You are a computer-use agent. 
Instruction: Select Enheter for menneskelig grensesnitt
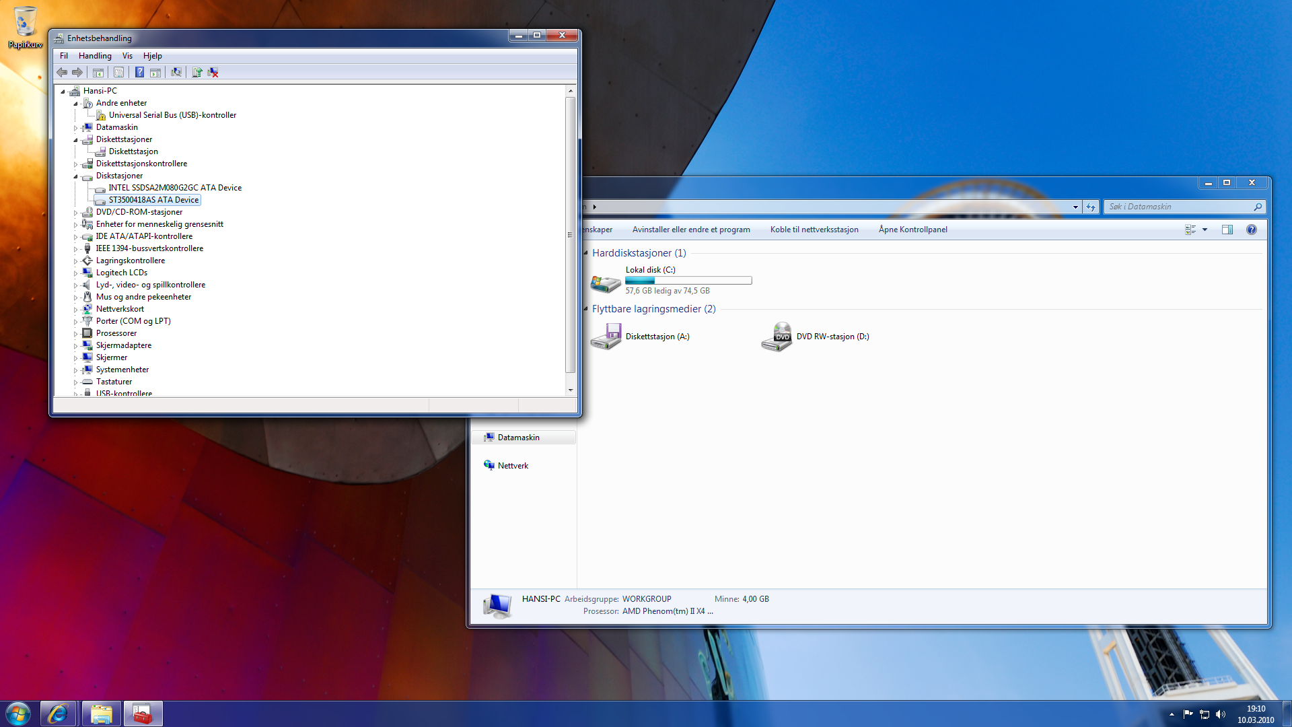[159, 224]
